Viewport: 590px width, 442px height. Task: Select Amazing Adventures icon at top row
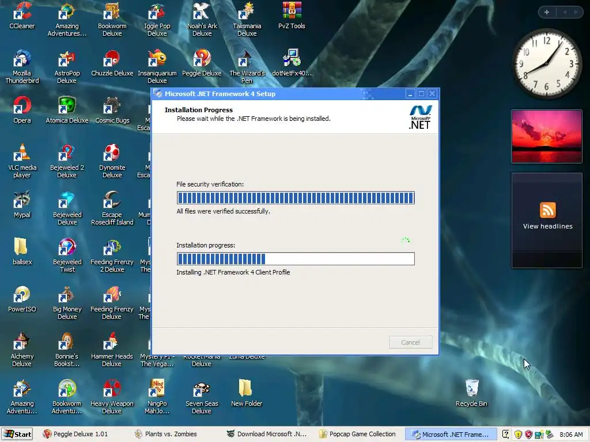[67, 12]
